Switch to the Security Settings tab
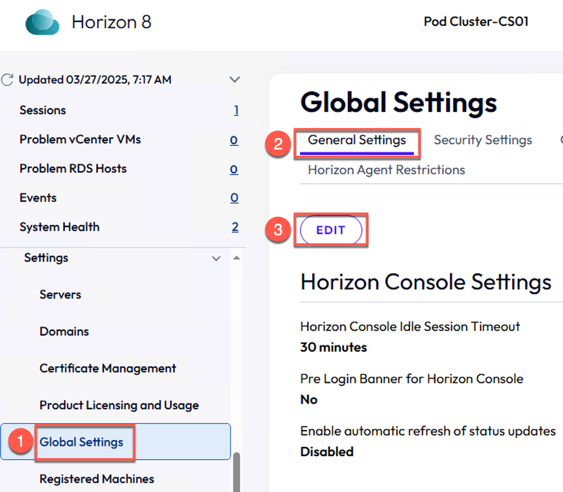The image size is (563, 492). coord(483,140)
